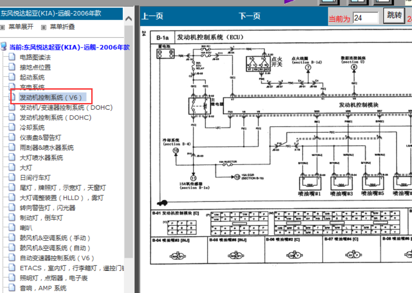Click the page icon beside 大灯喷水器系统
Screen dimensions: 412x293
(12, 157)
